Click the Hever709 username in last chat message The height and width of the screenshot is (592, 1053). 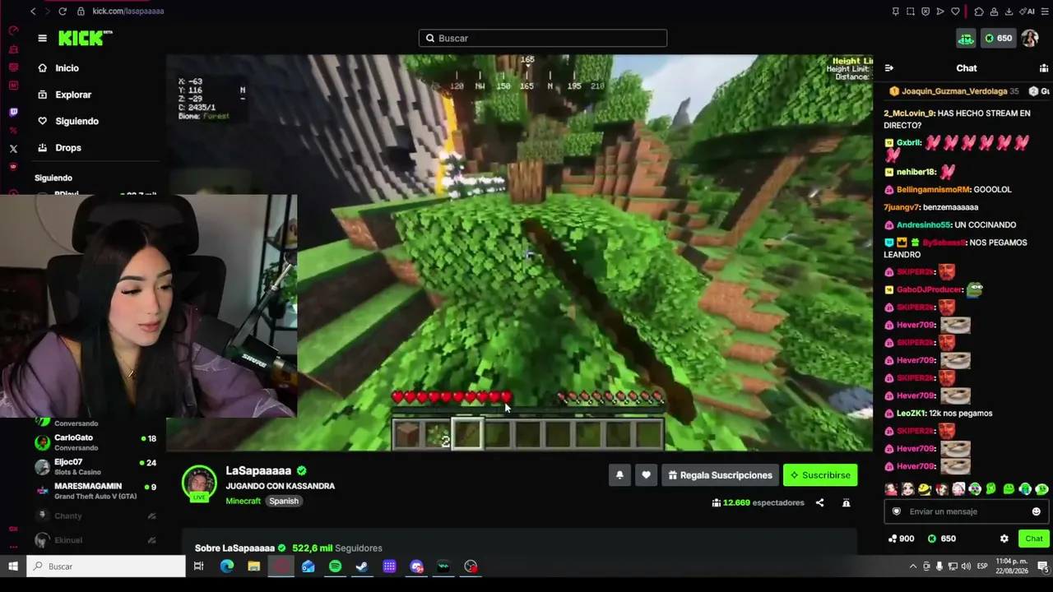point(916,466)
